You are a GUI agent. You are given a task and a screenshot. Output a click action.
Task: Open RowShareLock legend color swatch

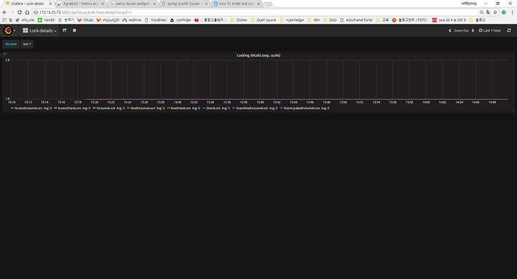pos(169,108)
